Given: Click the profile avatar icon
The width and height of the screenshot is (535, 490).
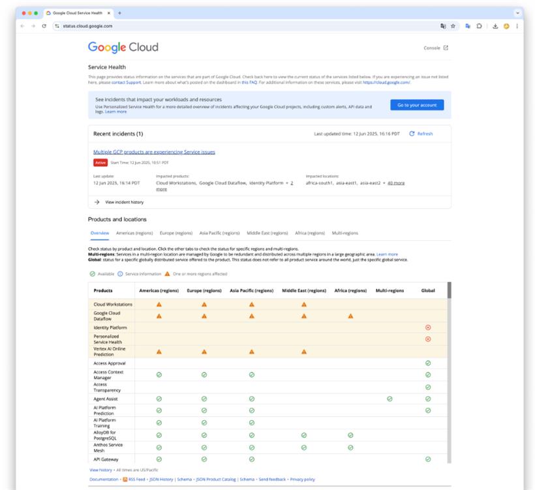Looking at the screenshot, I should 506,26.
